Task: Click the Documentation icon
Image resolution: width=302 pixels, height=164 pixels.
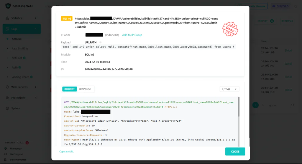Action: tap(6, 160)
